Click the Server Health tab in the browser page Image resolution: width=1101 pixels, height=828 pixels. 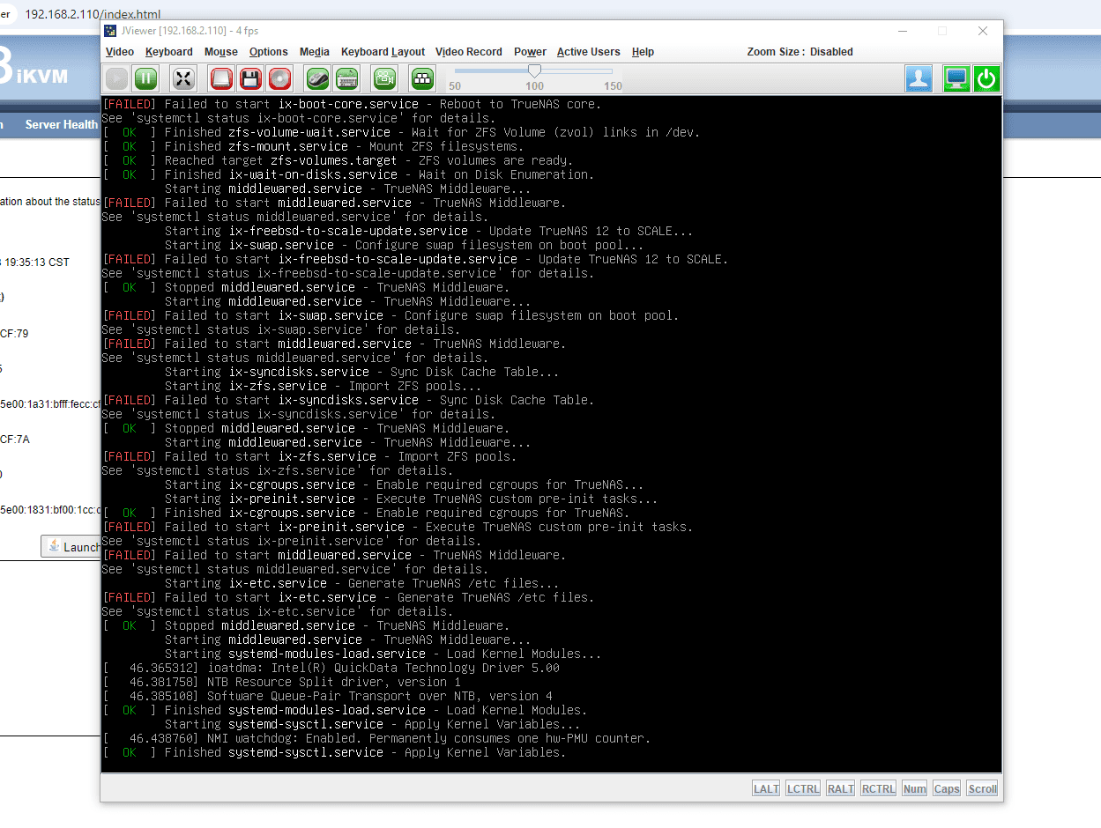[x=62, y=125]
